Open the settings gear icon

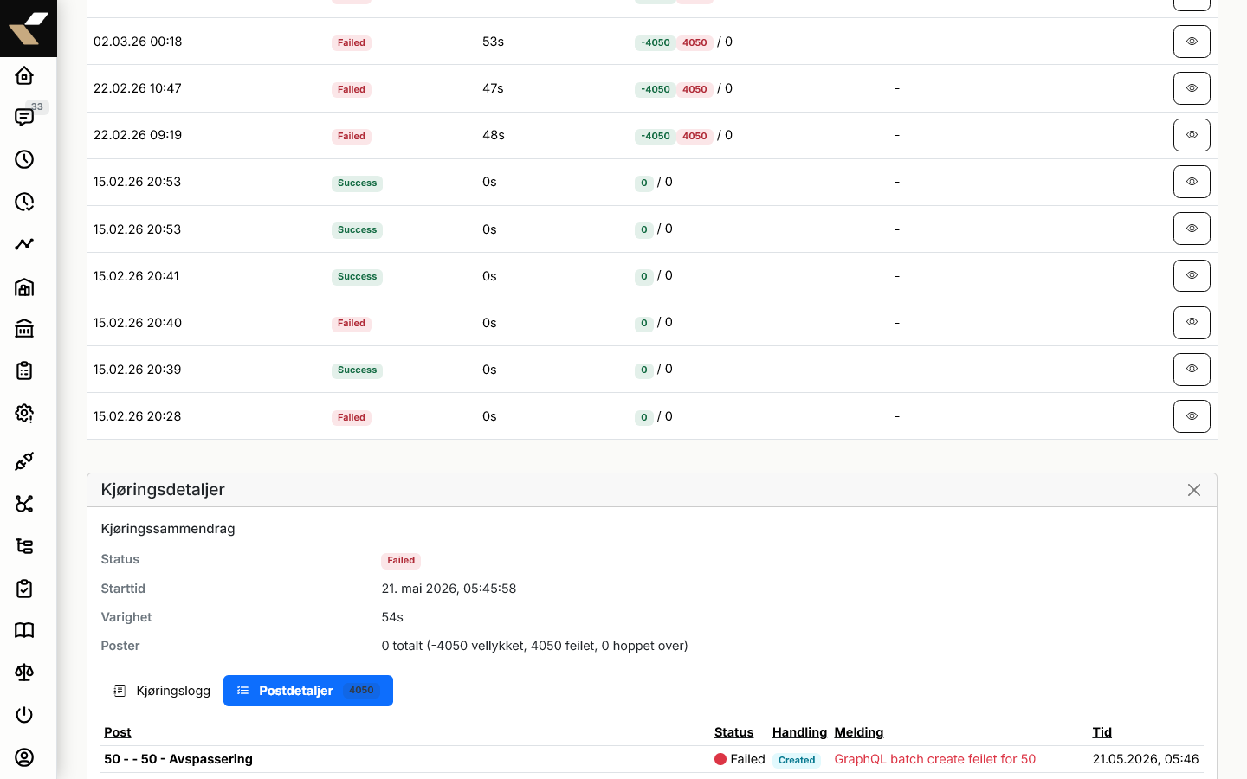[24, 413]
